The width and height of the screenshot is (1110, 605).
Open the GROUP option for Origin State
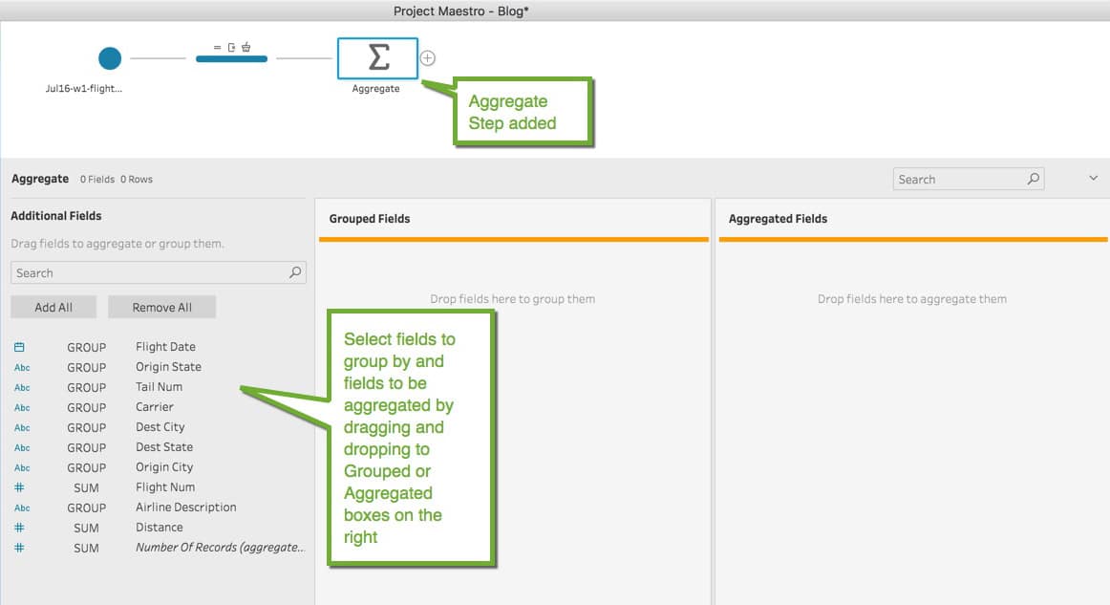point(86,368)
